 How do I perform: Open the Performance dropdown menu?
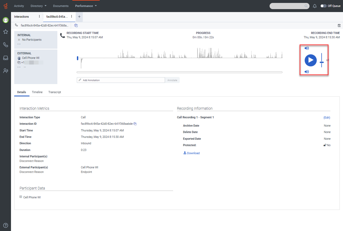pos(86,6)
